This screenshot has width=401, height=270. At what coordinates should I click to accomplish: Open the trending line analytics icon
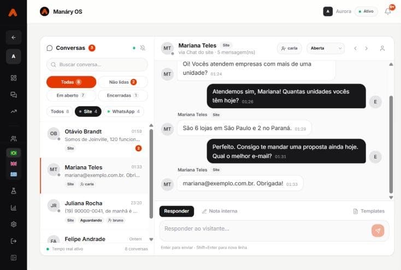tap(14, 111)
